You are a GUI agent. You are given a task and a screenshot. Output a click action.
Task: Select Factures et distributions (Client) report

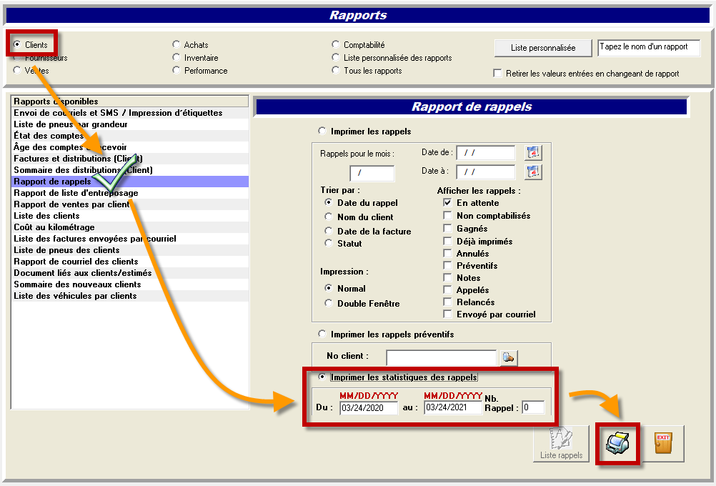click(x=130, y=159)
